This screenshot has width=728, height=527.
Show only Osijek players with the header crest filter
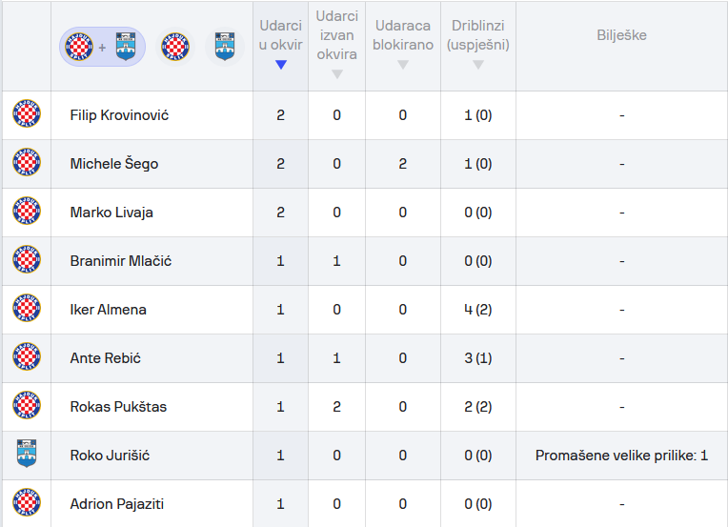(224, 46)
